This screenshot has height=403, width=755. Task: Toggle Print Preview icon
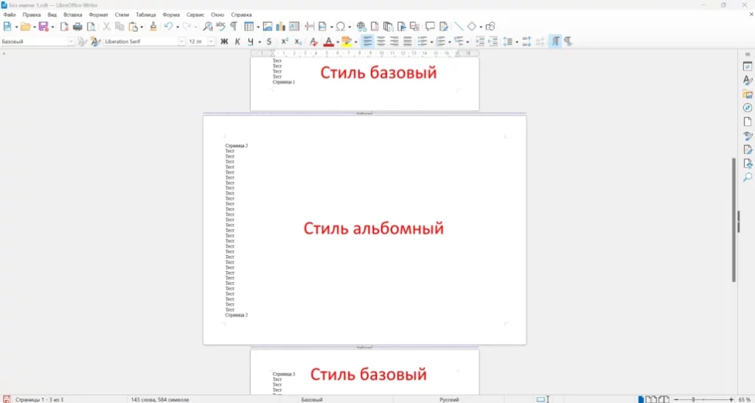pos(91,27)
